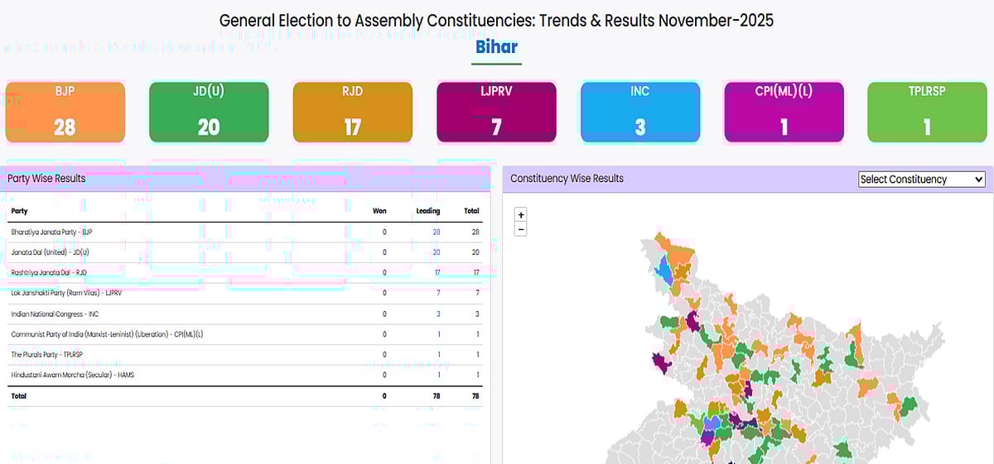Click Hindustani Awam Morcha leading count link
The width and height of the screenshot is (994, 464).
coord(438,376)
